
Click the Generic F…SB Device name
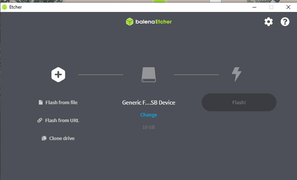149,102
